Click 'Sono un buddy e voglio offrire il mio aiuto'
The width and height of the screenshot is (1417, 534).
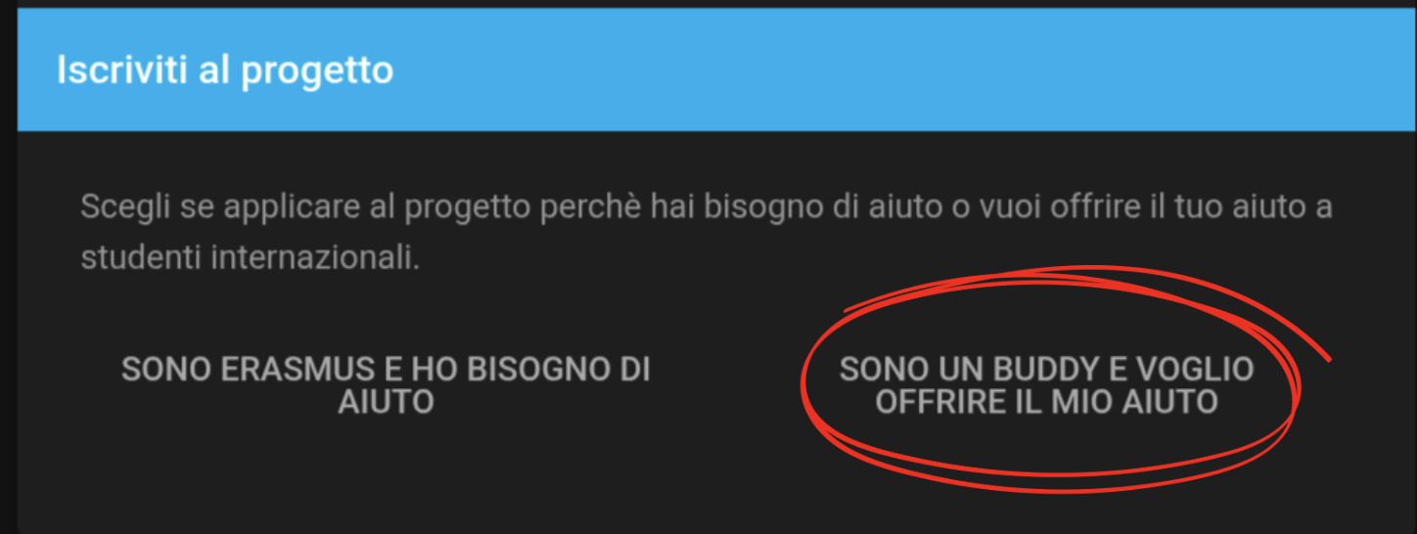[x=1046, y=385]
